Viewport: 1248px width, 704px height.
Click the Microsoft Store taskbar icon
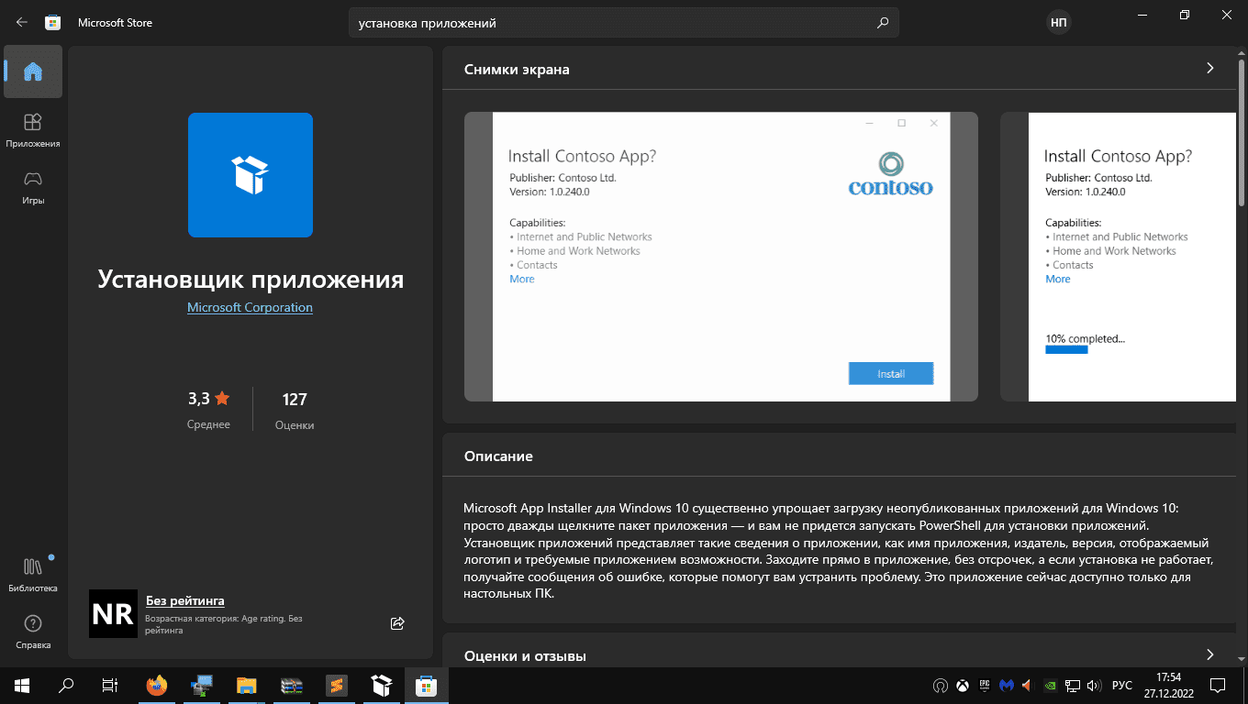[427, 685]
